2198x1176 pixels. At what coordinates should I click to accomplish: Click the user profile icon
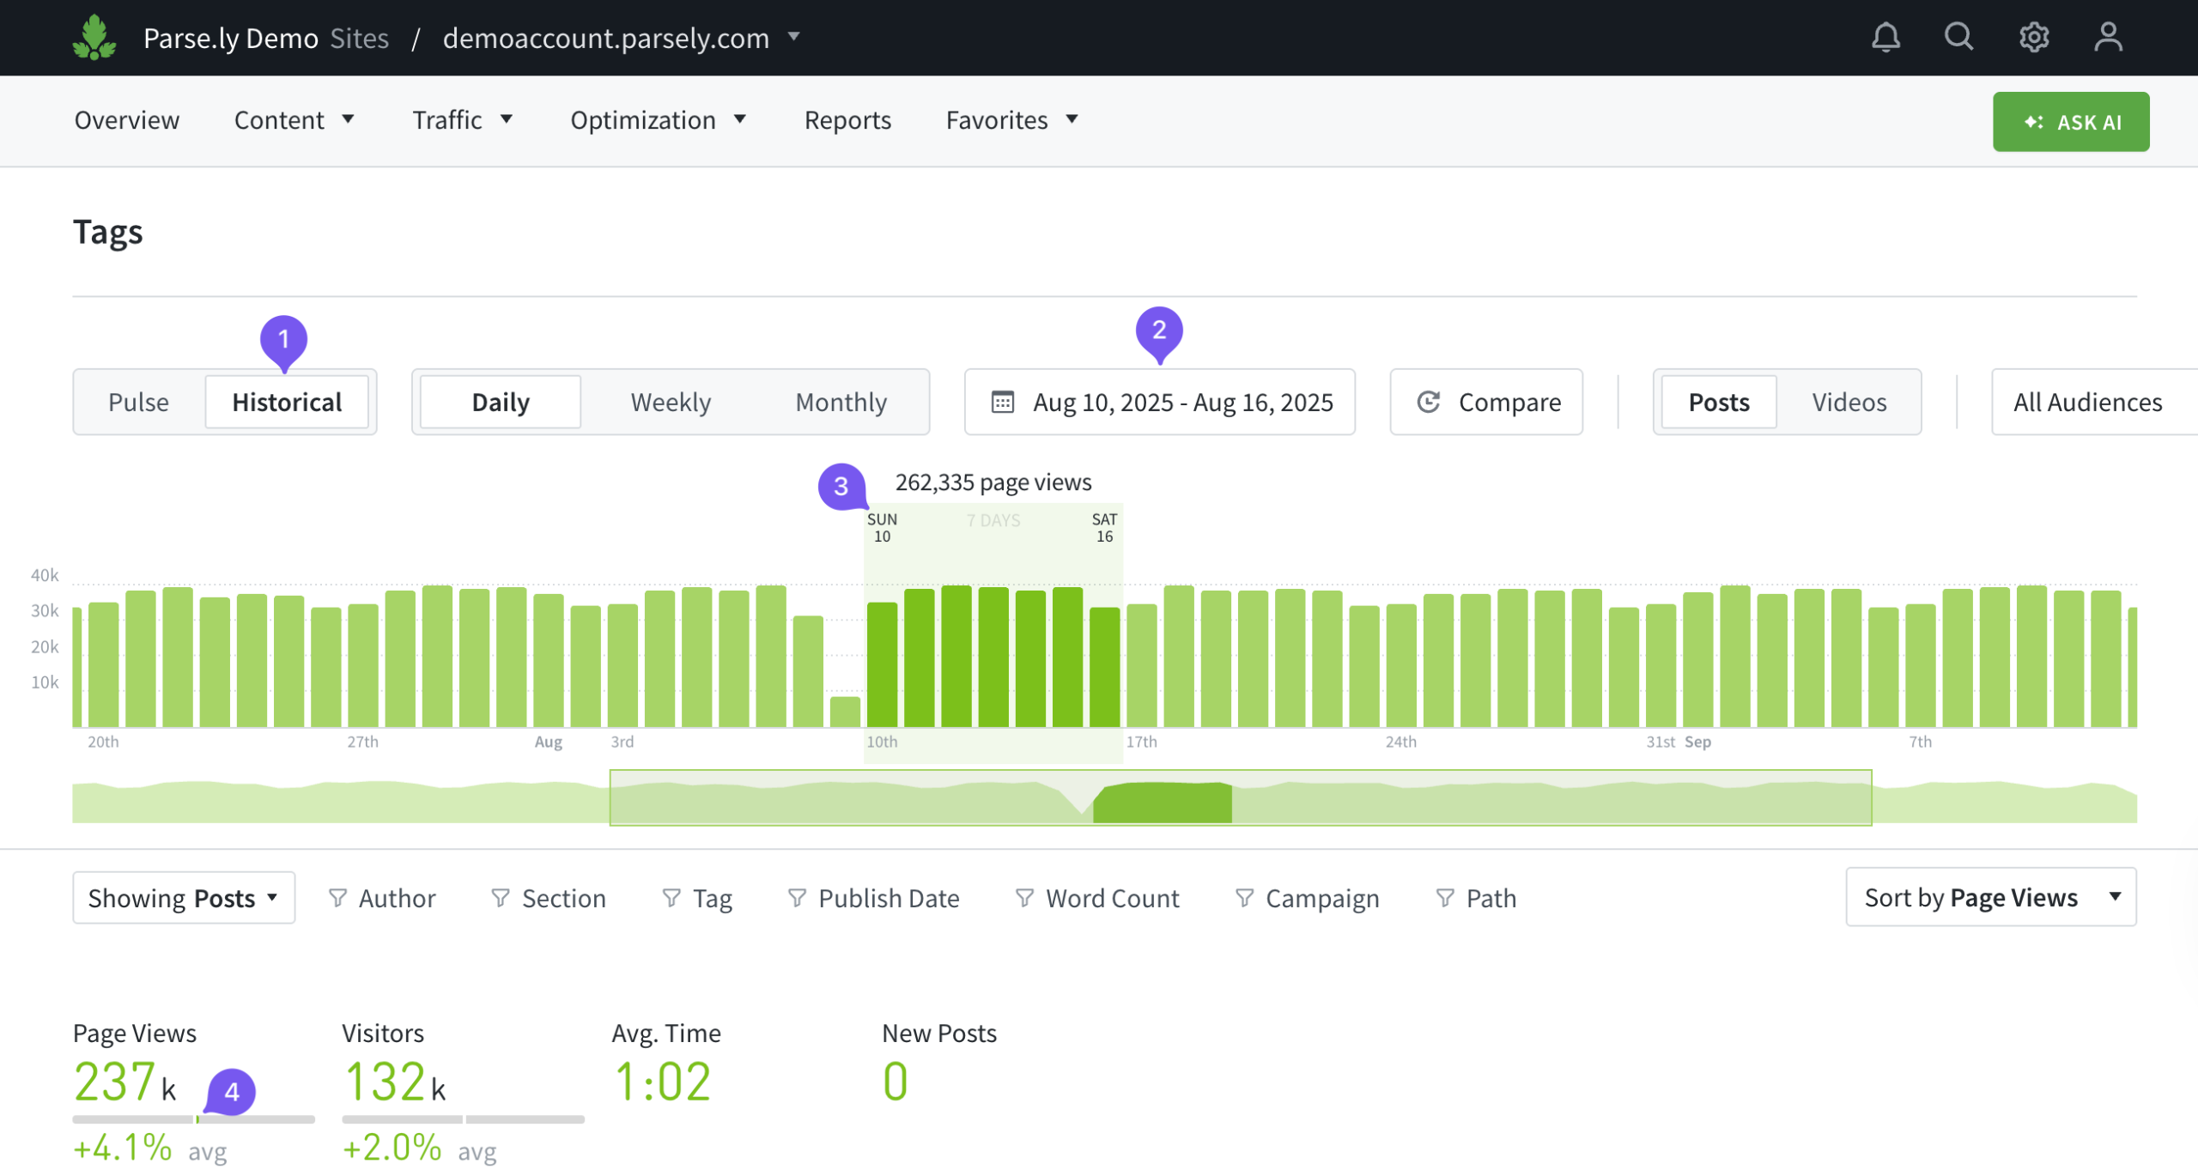point(2108,37)
